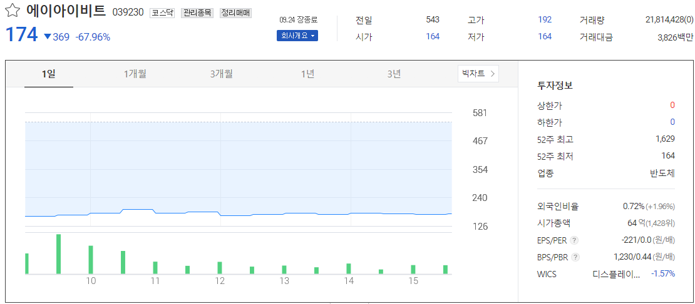Image resolution: width=695 pixels, height=304 pixels.
Task: Click the 관리종목 badge
Action: click(x=197, y=13)
